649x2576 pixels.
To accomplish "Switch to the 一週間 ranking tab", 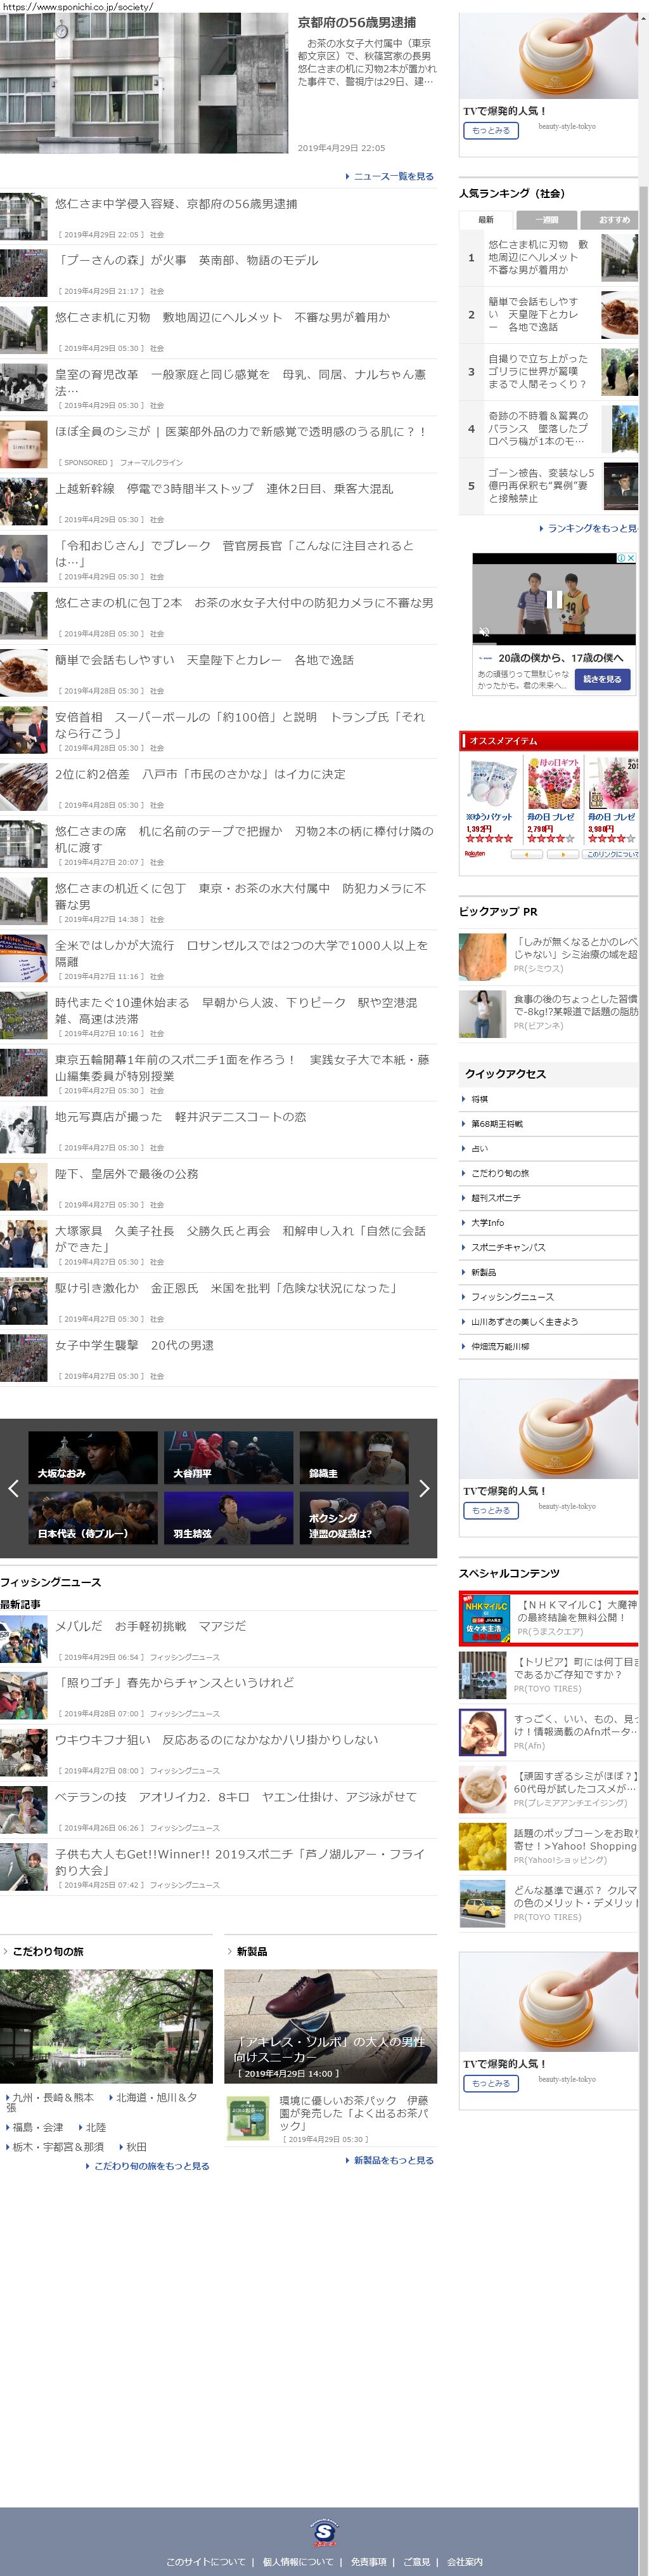I will point(547,219).
